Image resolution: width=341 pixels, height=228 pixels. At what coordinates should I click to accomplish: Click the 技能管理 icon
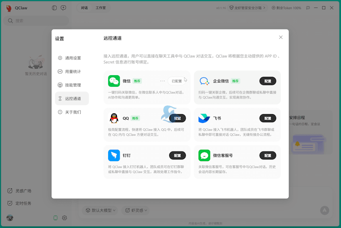(60, 85)
